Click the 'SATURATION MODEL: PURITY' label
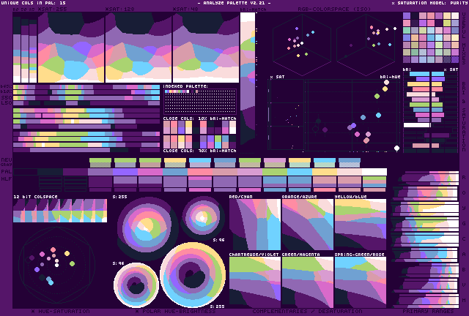469x316 pixels. click(x=430, y=3)
